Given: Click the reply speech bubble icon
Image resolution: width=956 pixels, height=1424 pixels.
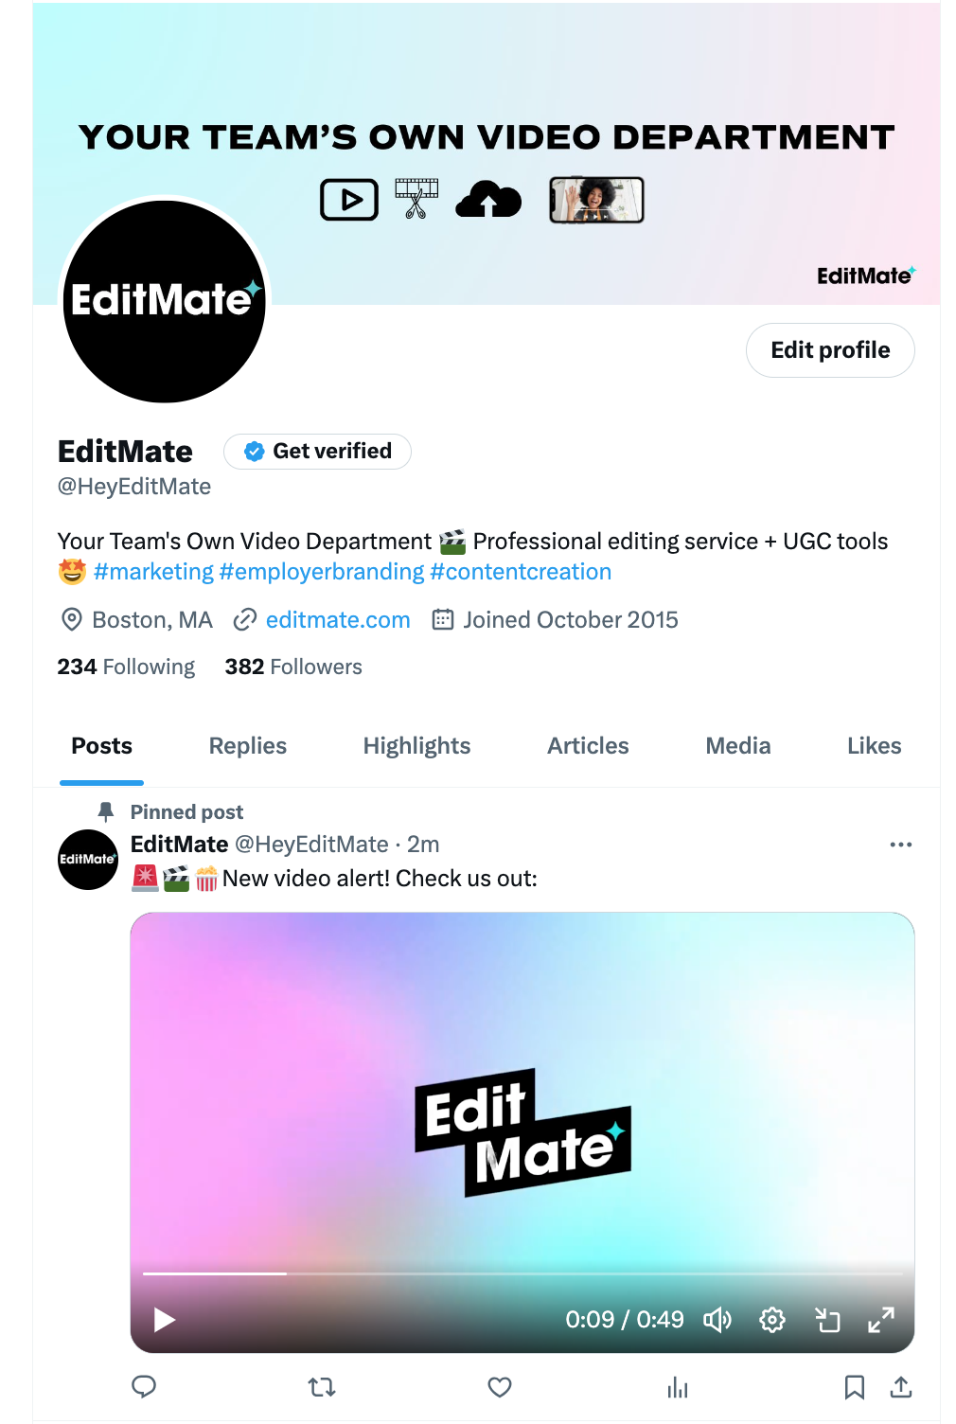Looking at the screenshot, I should click(144, 1387).
